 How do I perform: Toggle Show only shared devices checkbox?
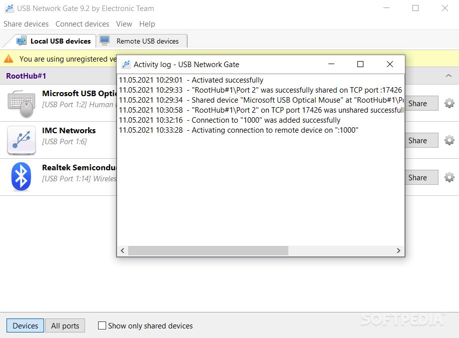[102, 325]
